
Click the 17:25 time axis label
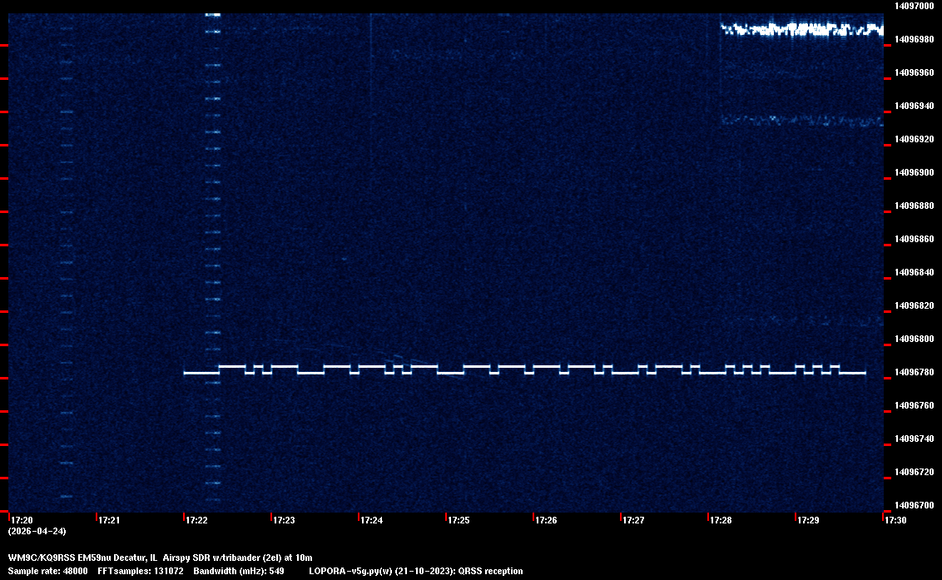(459, 521)
